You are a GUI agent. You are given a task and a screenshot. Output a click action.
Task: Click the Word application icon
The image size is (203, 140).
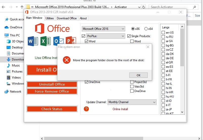33,41
